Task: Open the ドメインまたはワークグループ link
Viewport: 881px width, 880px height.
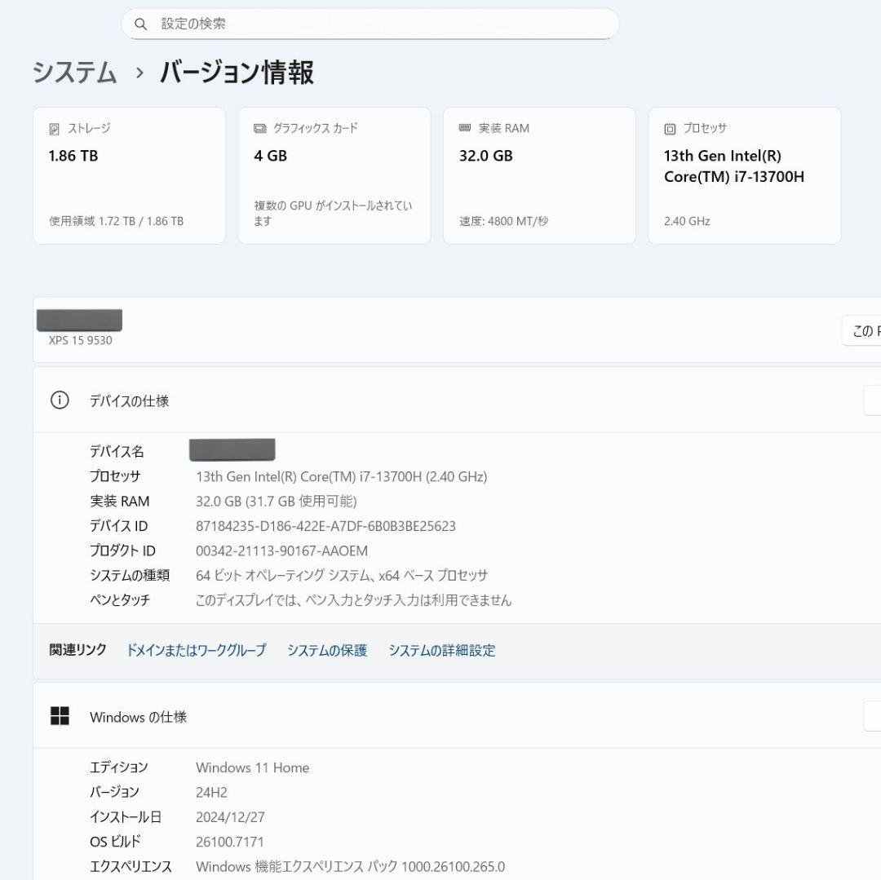Action: pyautogui.click(x=196, y=651)
